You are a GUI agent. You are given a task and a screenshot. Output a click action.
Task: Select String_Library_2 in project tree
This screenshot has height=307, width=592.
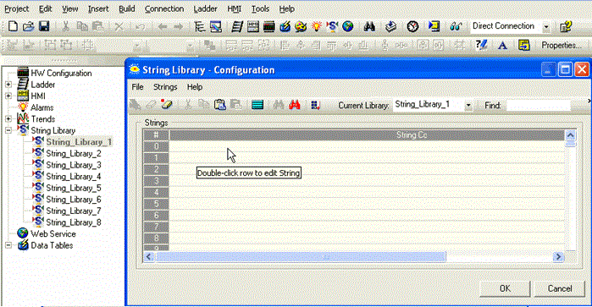(x=74, y=154)
